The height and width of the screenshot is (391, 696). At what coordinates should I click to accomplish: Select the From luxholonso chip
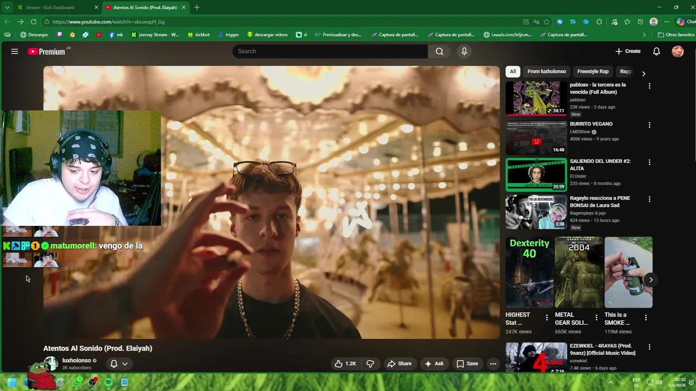(546, 71)
